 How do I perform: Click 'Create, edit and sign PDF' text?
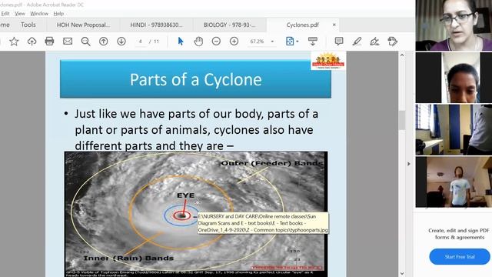[x=458, y=230]
